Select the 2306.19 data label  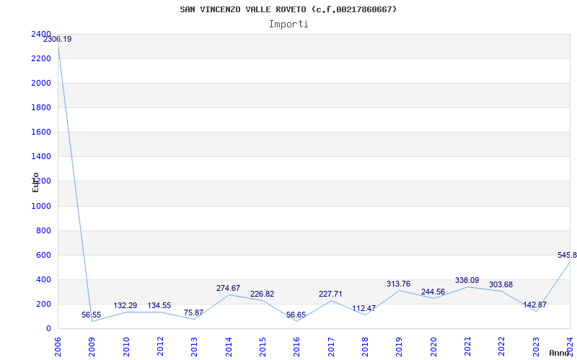coord(58,40)
